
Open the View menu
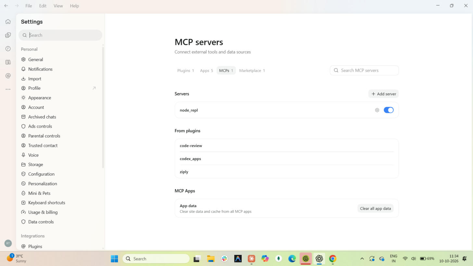click(x=58, y=6)
